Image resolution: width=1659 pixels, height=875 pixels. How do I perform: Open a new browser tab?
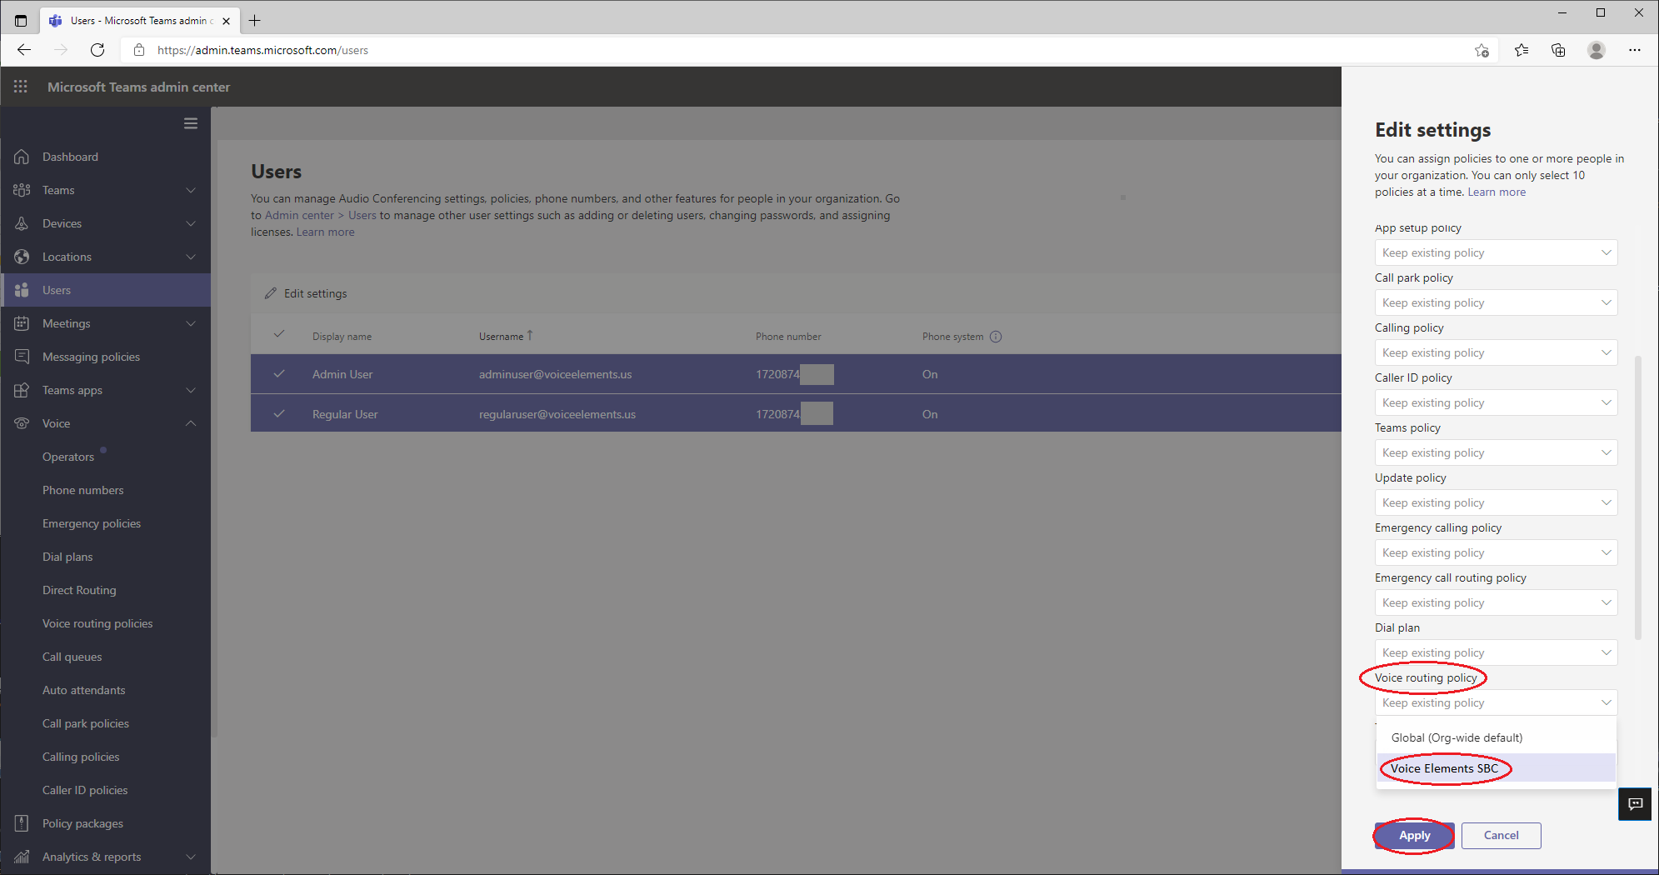(x=255, y=20)
